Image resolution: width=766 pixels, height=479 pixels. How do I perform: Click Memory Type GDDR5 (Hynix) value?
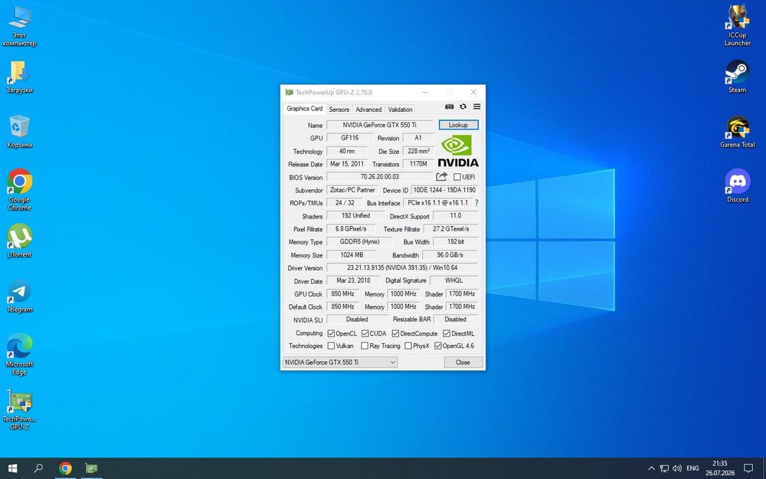tap(359, 241)
